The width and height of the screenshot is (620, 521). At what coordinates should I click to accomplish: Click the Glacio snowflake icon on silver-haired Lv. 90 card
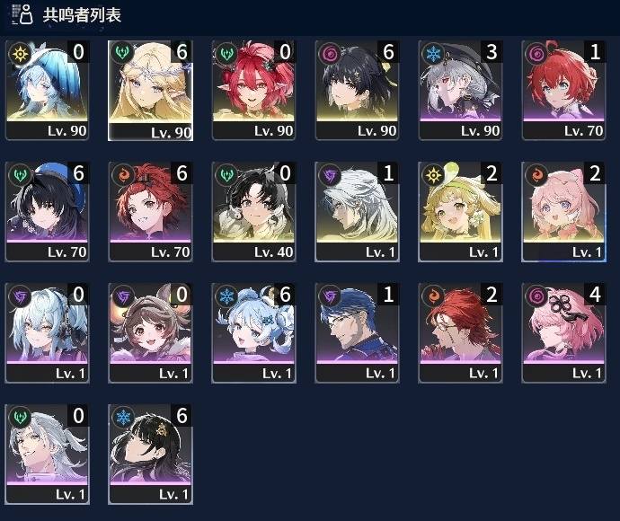tap(433, 53)
